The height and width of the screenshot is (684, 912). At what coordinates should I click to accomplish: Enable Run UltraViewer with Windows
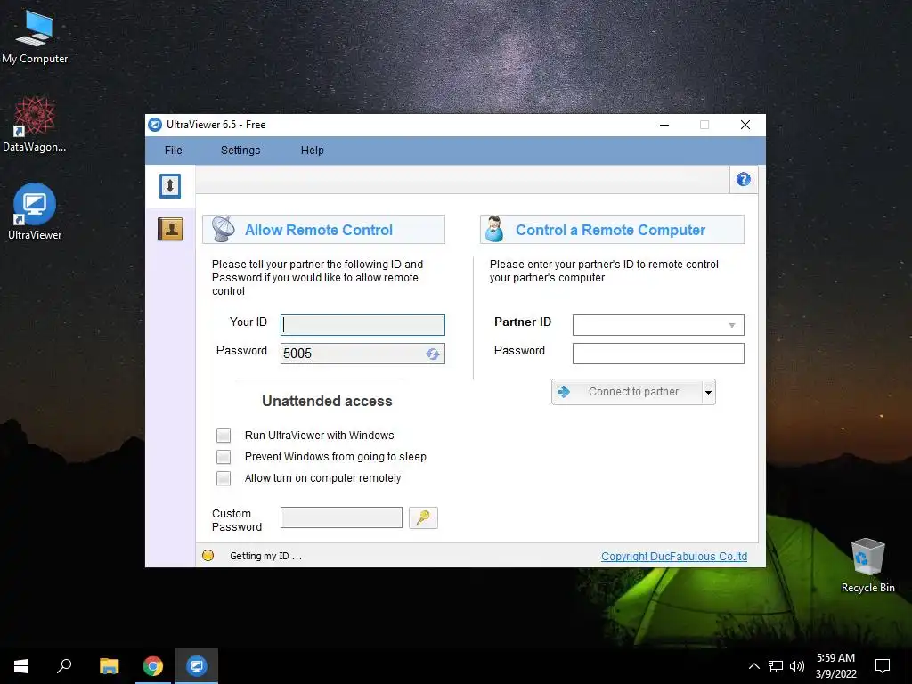[x=224, y=435]
